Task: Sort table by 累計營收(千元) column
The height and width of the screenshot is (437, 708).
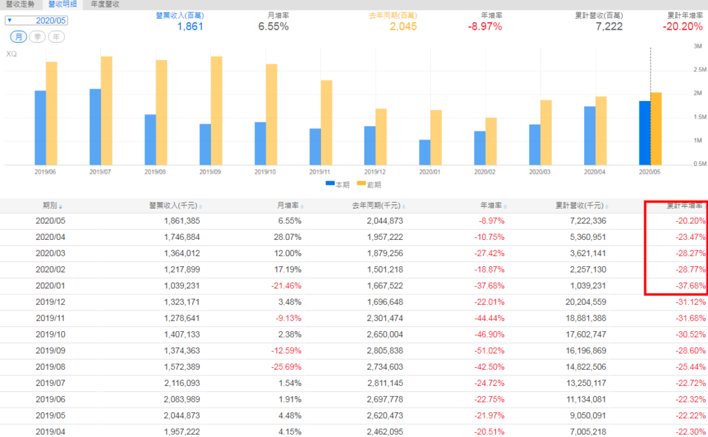Action: tap(581, 206)
